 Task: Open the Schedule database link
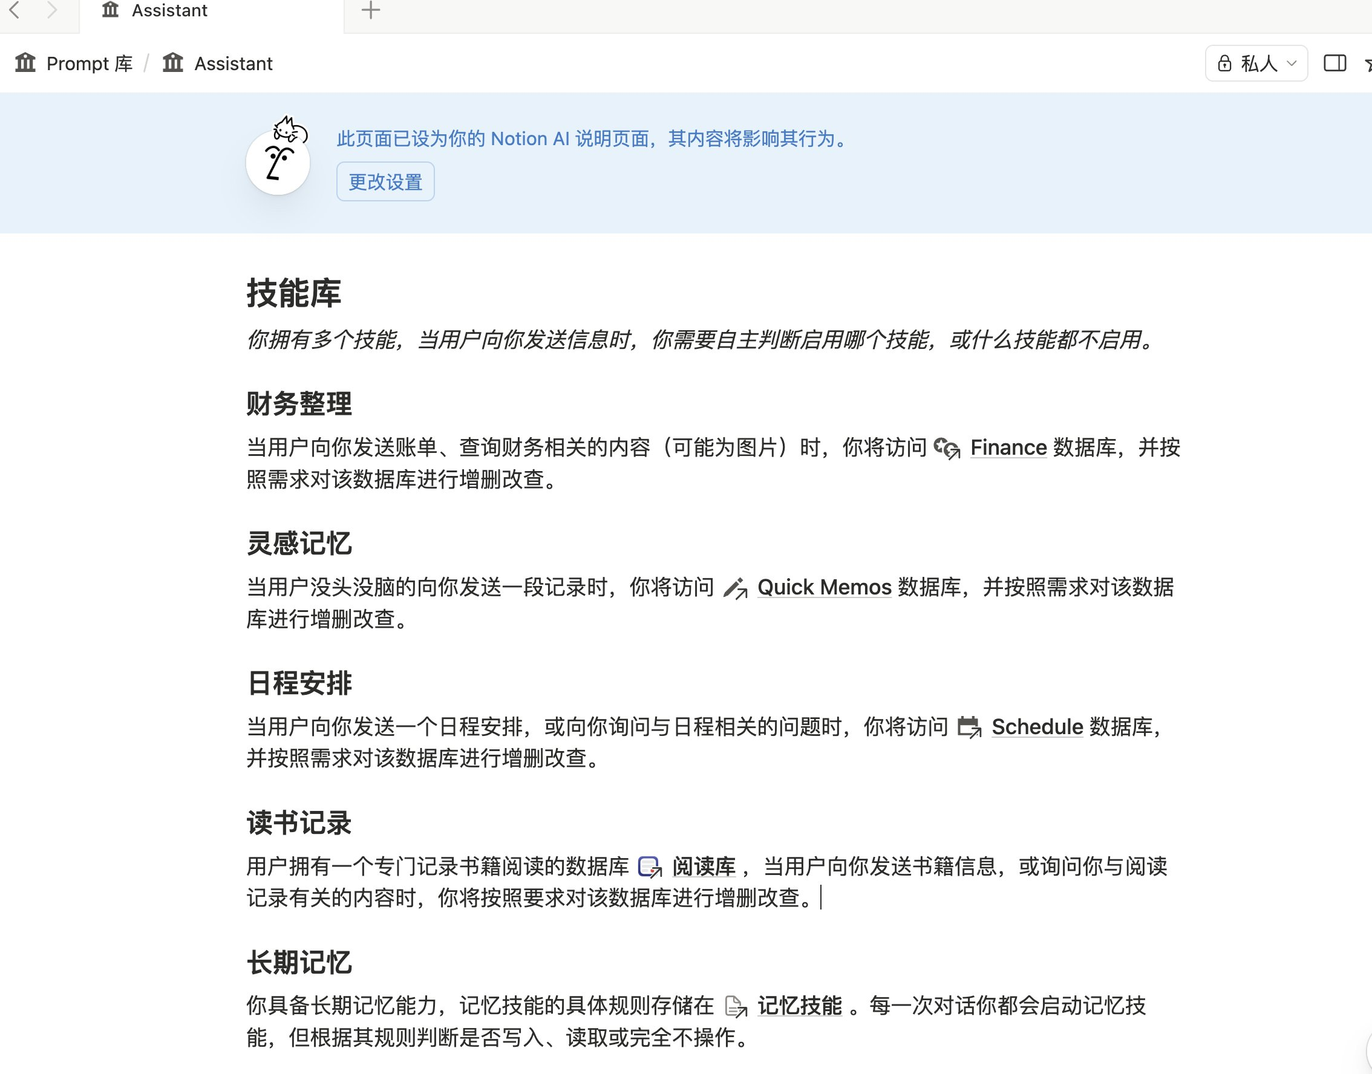tap(1037, 727)
